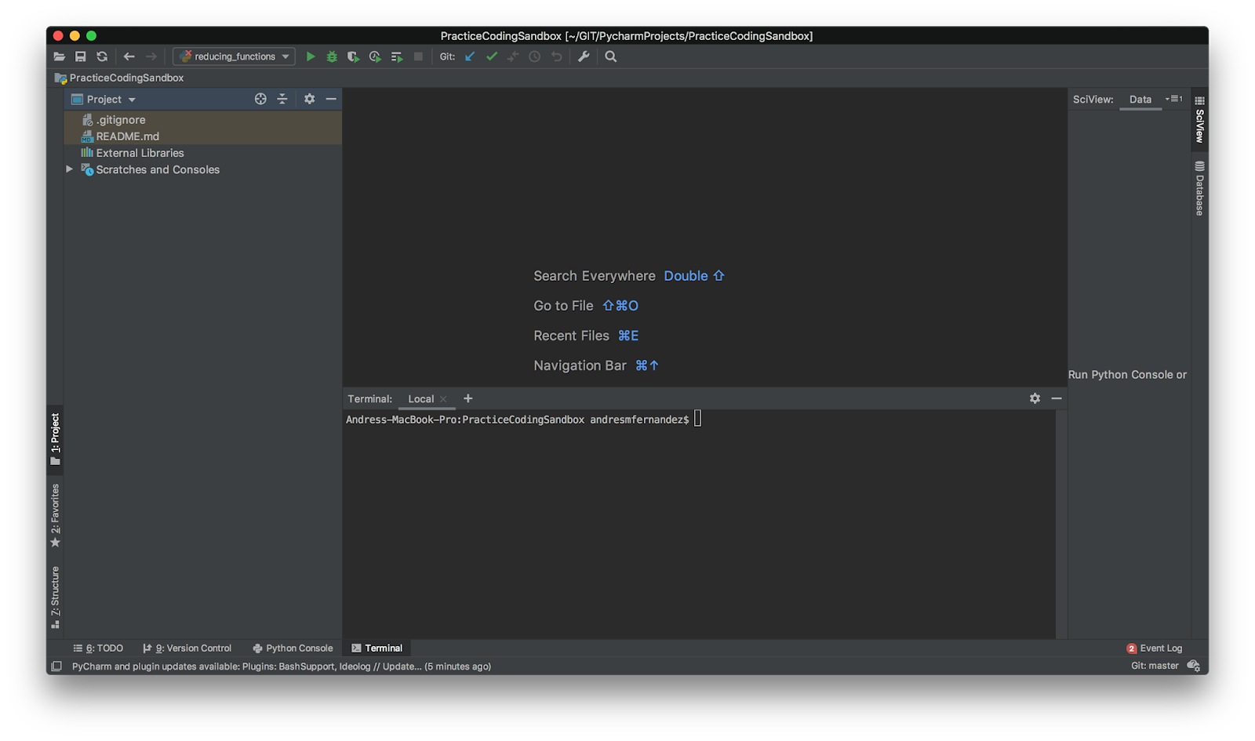Open Profiler using the clock run icon
Screen dimensions: 1255x741
point(374,56)
